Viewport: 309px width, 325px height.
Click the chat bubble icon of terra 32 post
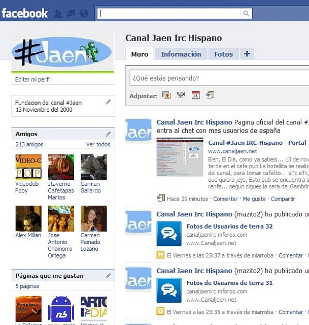click(x=169, y=234)
